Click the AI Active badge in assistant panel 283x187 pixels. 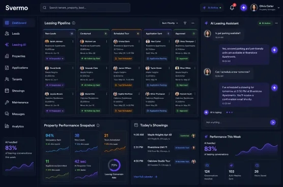265,23
